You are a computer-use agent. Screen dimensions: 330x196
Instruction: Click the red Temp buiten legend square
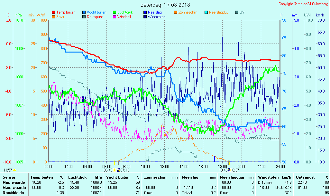click(x=53, y=12)
